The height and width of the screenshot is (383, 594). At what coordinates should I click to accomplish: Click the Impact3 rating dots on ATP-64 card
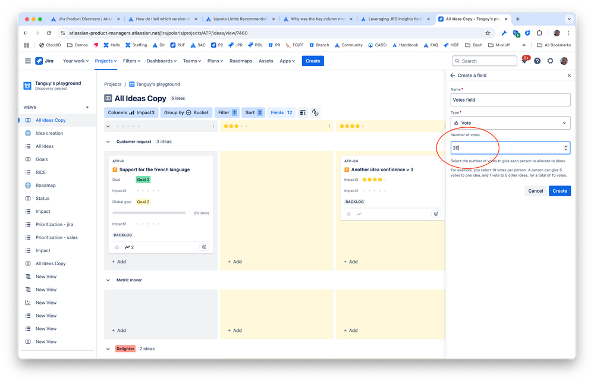coord(374,180)
